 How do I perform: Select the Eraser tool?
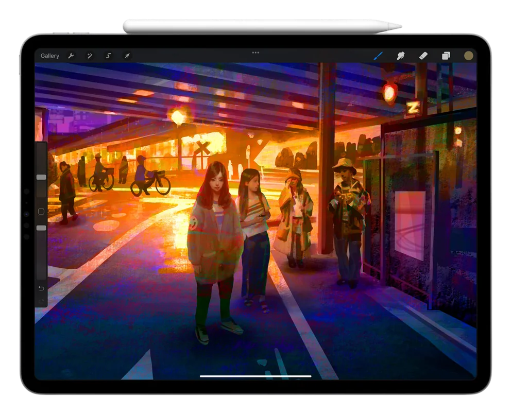click(423, 56)
